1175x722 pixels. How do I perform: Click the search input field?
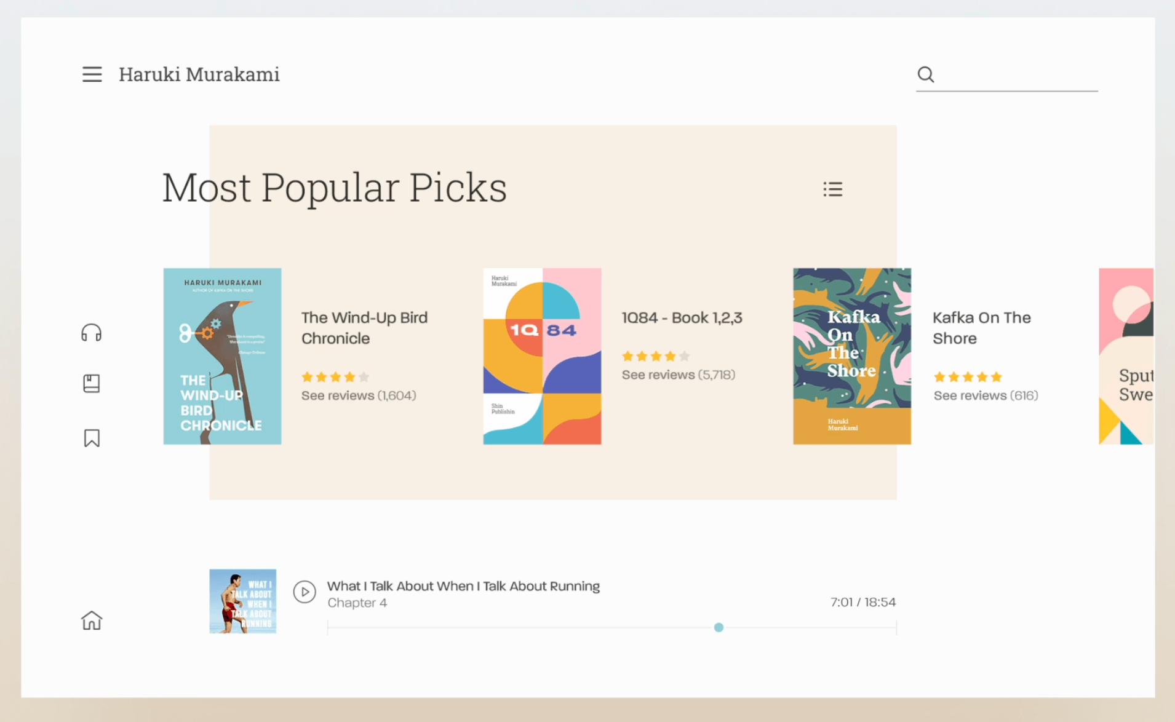[x=1018, y=75]
